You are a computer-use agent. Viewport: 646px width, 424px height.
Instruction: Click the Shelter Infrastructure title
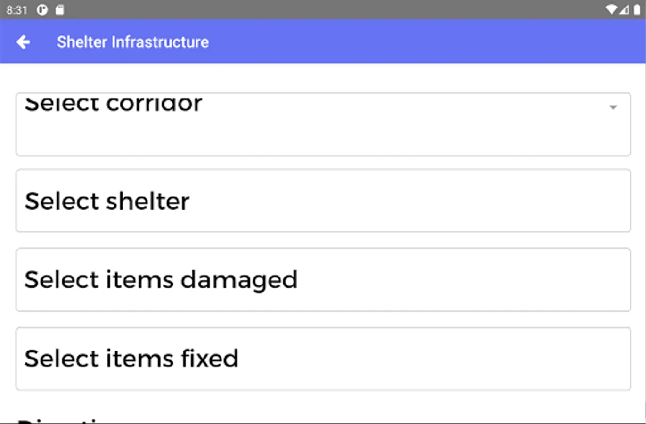pyautogui.click(x=132, y=42)
